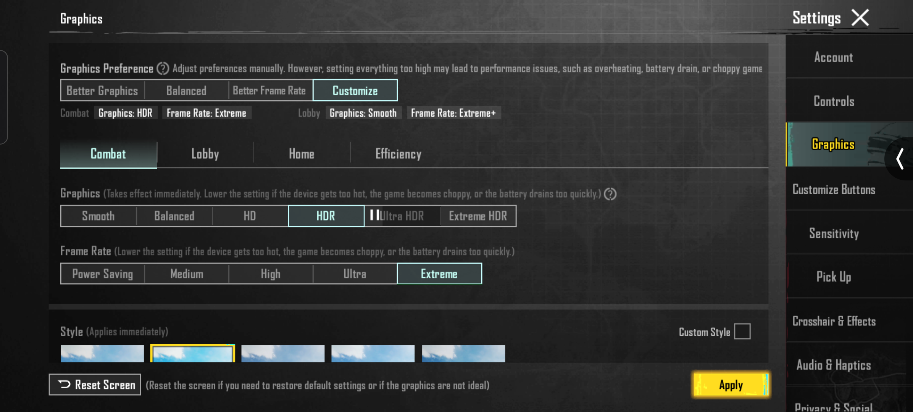Open Audio & Haptics settings
This screenshot has width=913, height=412.
pyautogui.click(x=834, y=365)
